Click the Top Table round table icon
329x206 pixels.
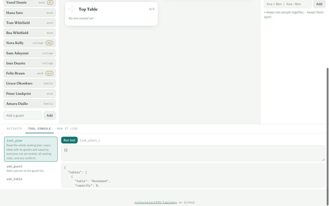tap(72, 9)
